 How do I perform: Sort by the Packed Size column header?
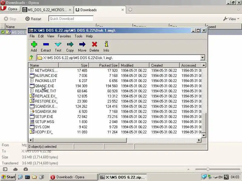pos(104,65)
